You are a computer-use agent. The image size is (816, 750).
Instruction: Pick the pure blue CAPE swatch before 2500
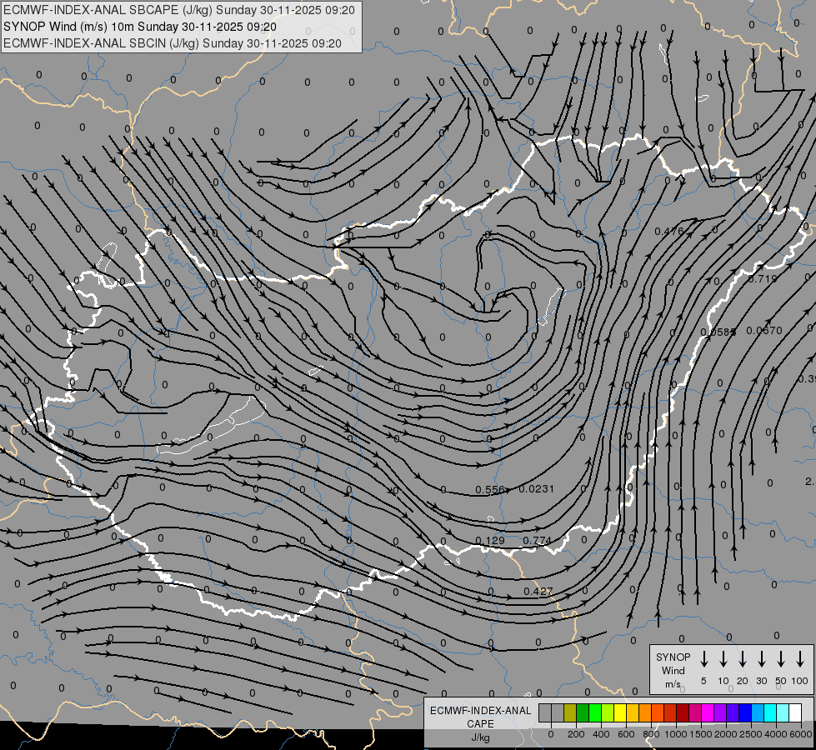pyautogui.click(x=744, y=712)
